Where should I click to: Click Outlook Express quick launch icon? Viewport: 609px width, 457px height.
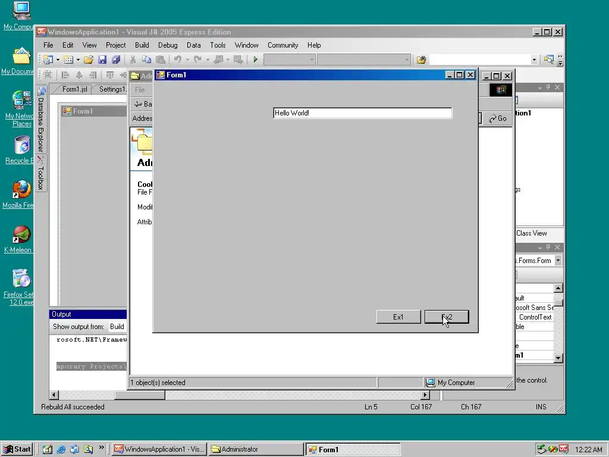coord(74,449)
